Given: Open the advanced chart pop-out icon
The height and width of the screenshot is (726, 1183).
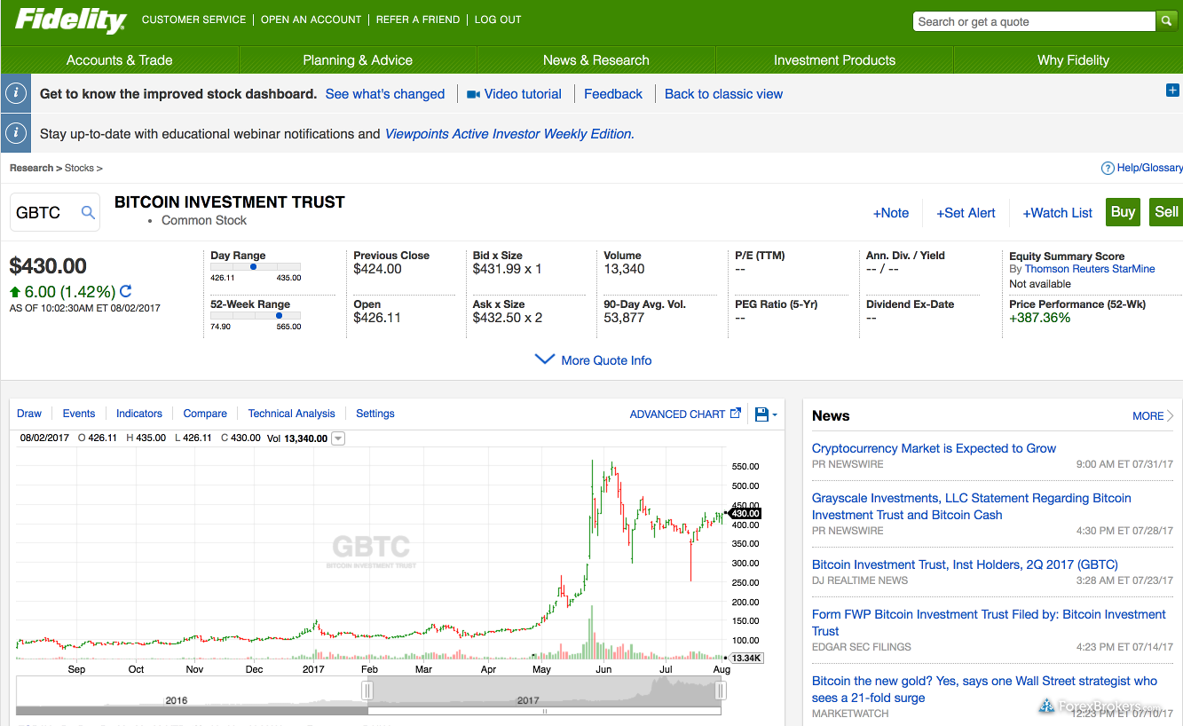Looking at the screenshot, I should pos(736,414).
